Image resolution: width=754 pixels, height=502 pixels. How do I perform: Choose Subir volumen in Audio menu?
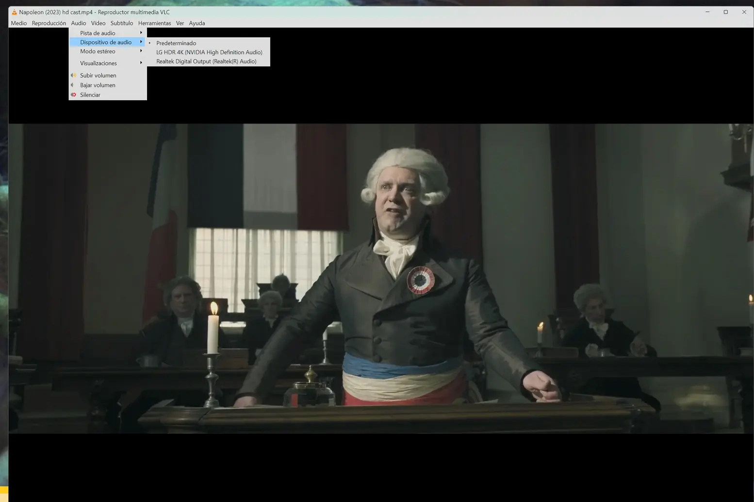tap(108, 75)
